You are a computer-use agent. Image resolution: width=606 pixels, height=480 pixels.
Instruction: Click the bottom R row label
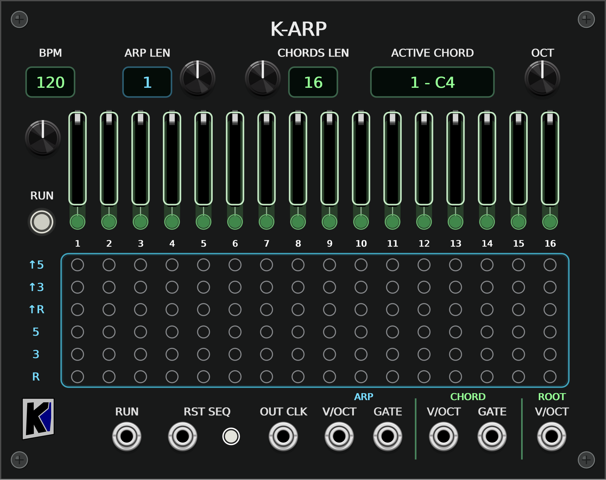(36, 376)
